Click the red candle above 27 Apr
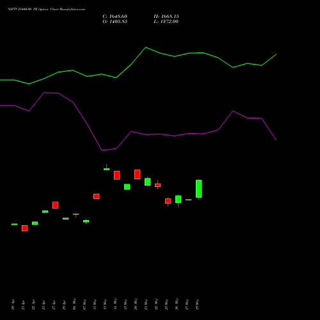This screenshot has height=320, width=320. pos(56,205)
